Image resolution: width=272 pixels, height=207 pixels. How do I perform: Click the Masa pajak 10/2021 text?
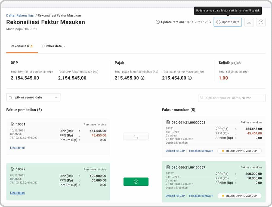(x=21, y=29)
